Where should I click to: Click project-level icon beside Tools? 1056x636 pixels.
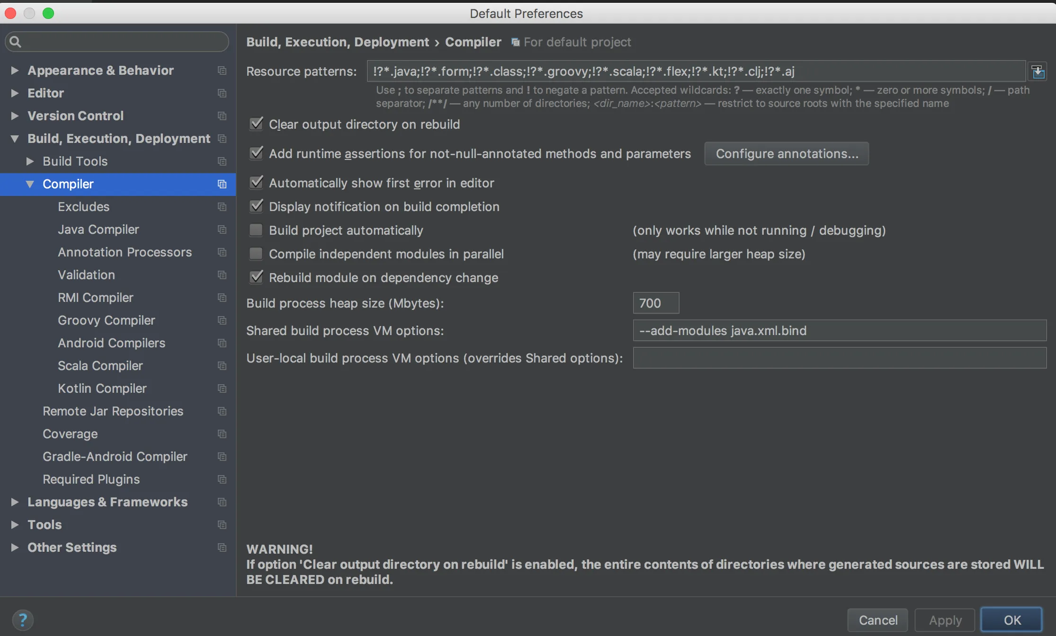(222, 525)
